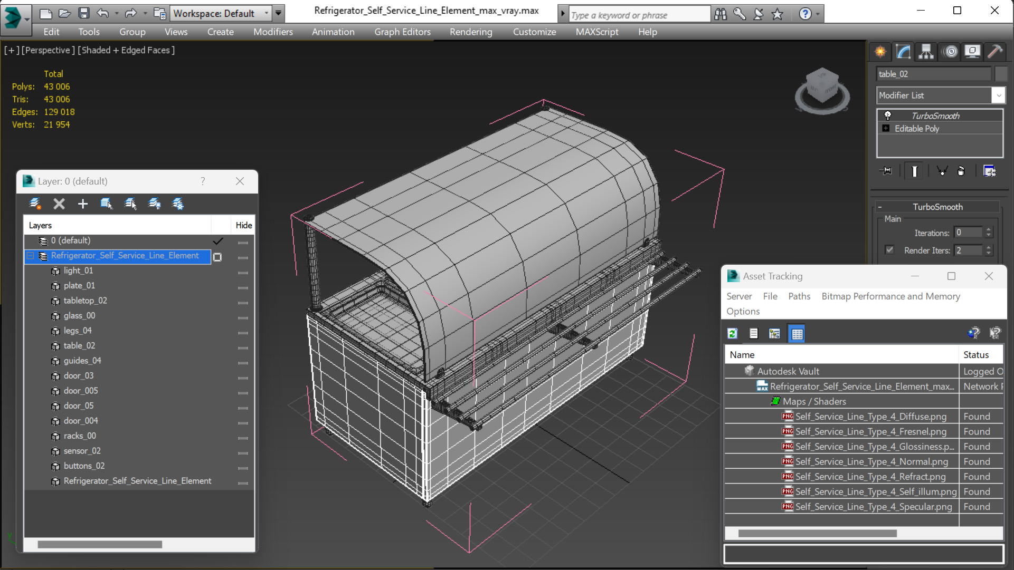Open the Motion command panel tab
1014x570 pixels.
950,52
